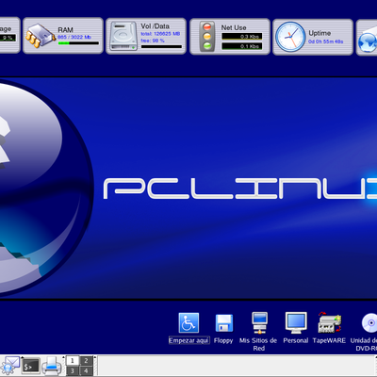This screenshot has height=377, width=377.
Task: Switch to virtual desktop 1
Action: (x=73, y=361)
